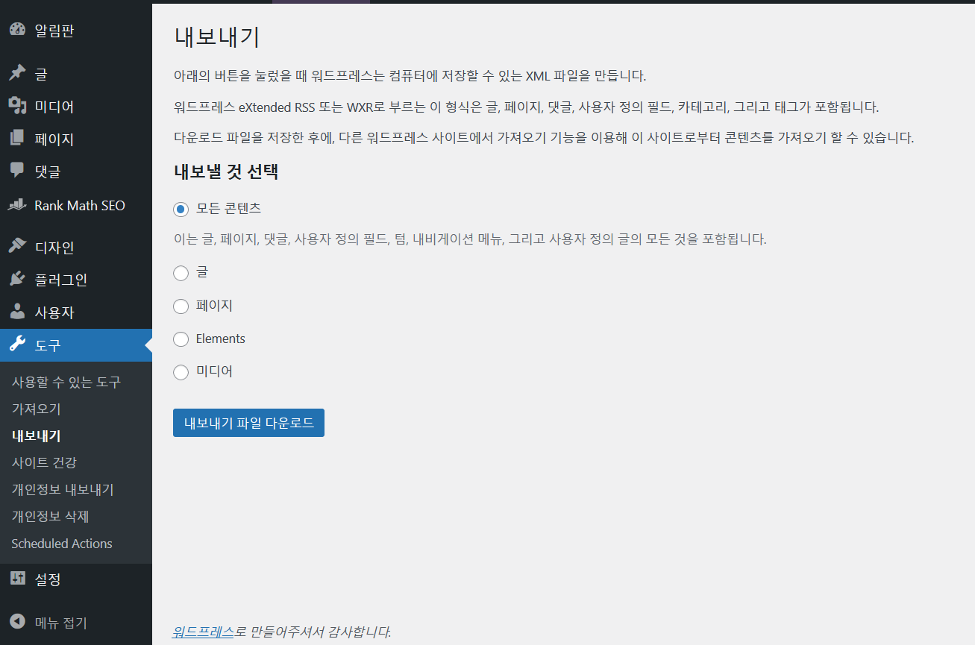Screen dimensions: 975x645
Task: Go to 사이트 건강 page
Action: 35,462
